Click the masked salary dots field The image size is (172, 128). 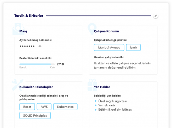[27, 46]
